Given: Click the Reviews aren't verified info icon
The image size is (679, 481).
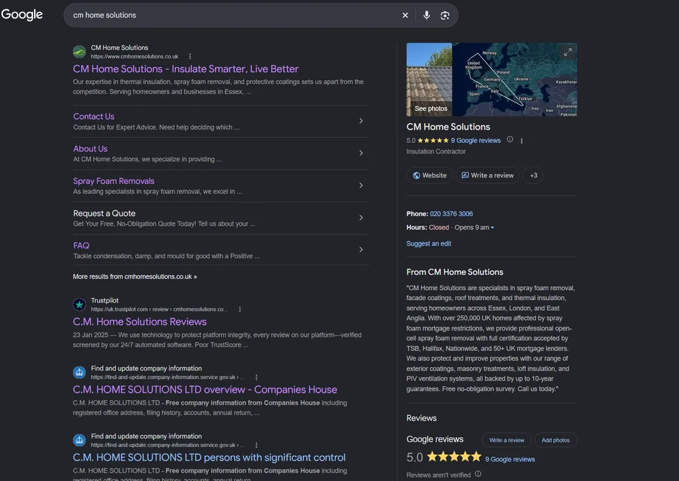Looking at the screenshot, I should pos(478,474).
